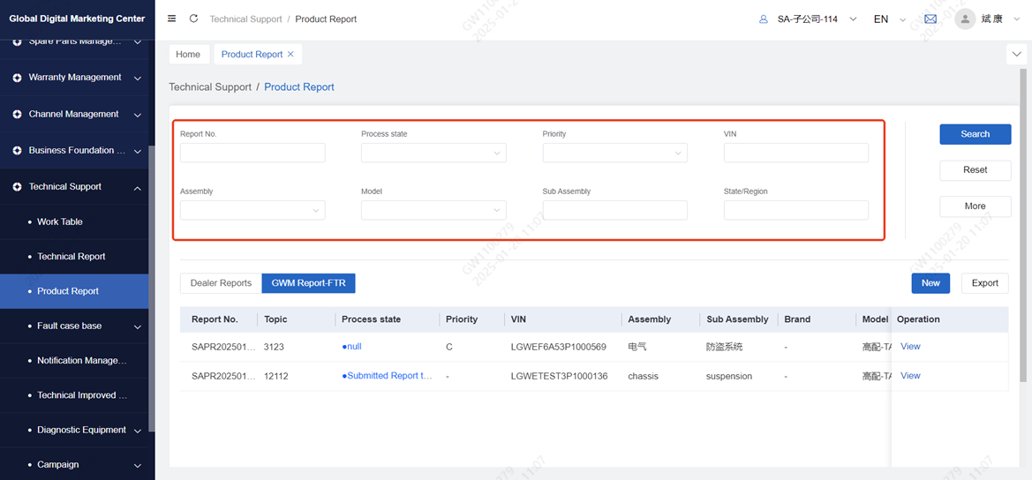Close the Product Report tab with X

pos(291,55)
